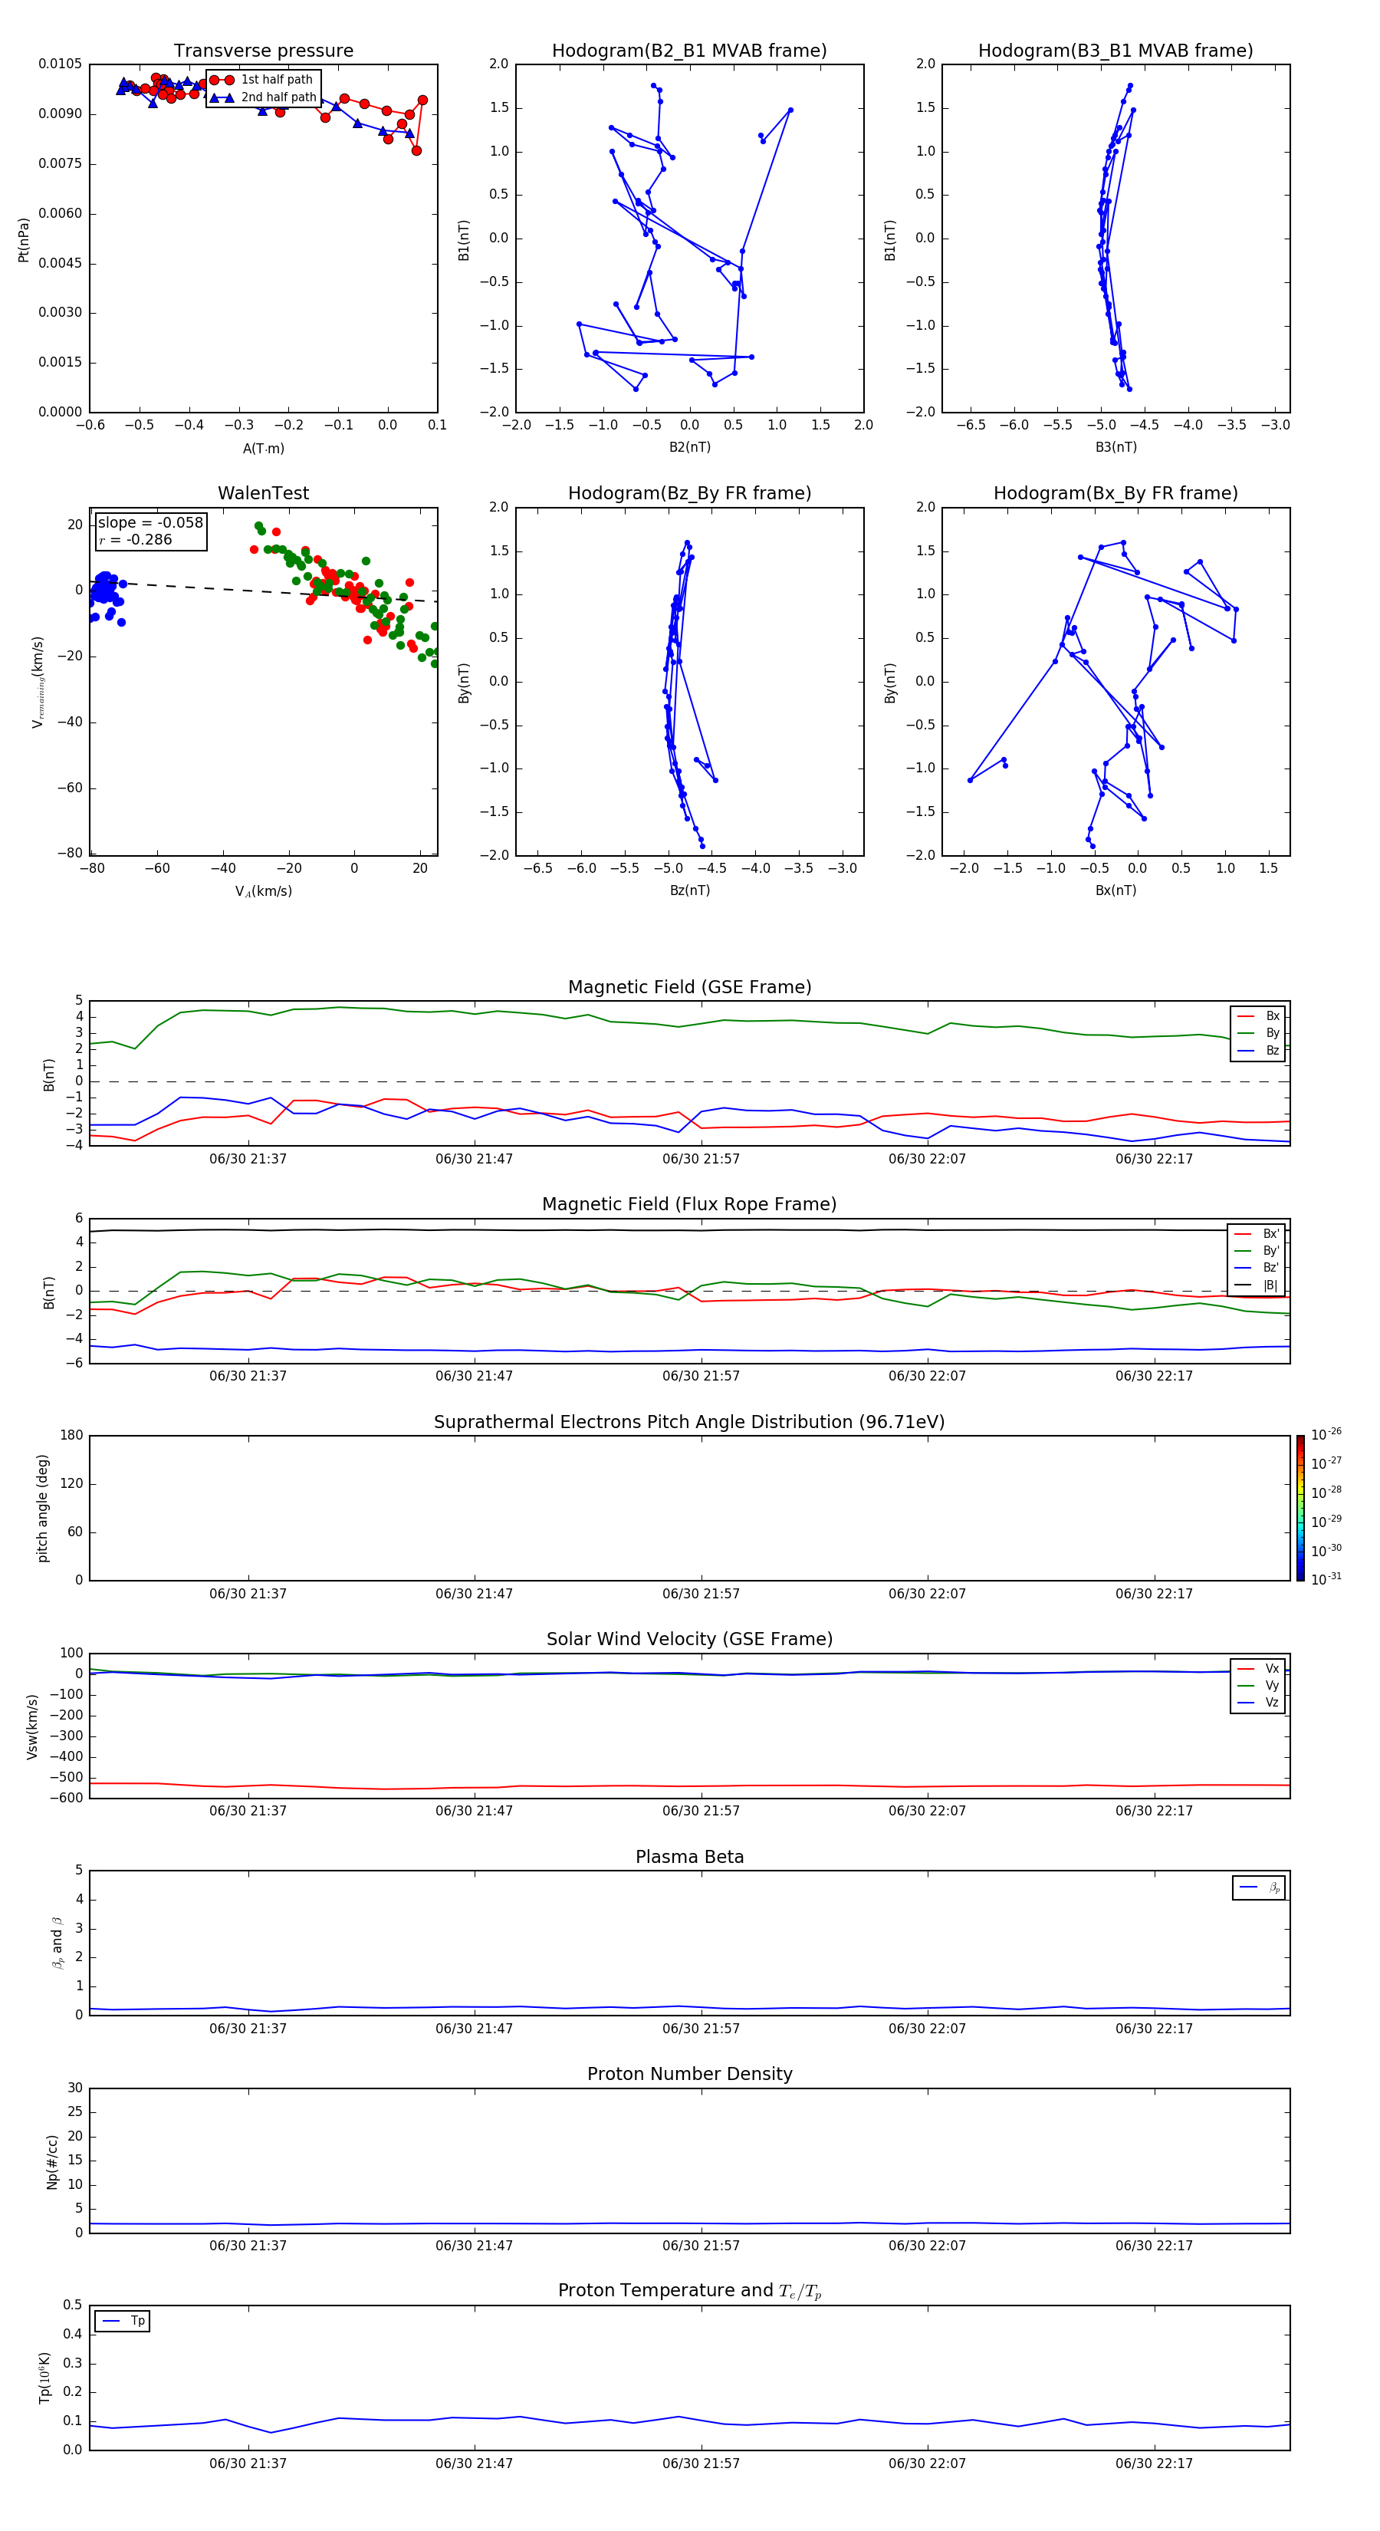This screenshot has height=2531, width=1380.
Task: Click the βp legend box in Plasma Beta plot
Action: [1258, 1888]
